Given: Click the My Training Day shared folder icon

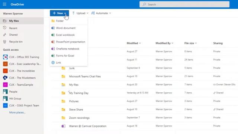Looking at the screenshot, I should (x=63, y=93).
